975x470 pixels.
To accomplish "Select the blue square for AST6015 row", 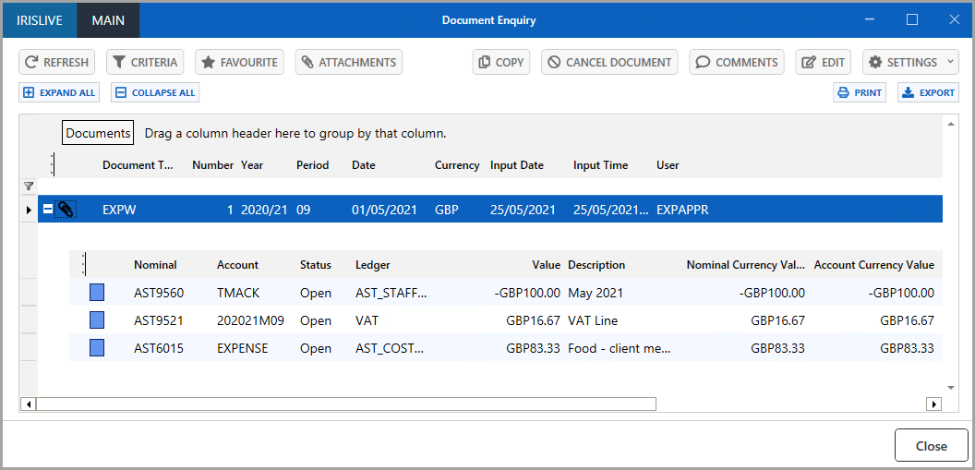I will coord(96,348).
